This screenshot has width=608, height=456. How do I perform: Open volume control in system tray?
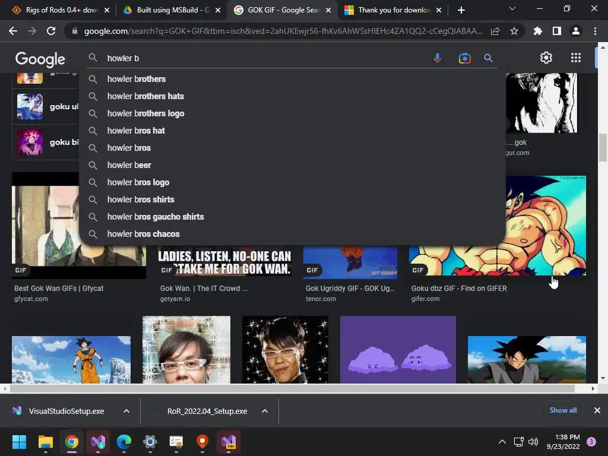[x=533, y=442]
